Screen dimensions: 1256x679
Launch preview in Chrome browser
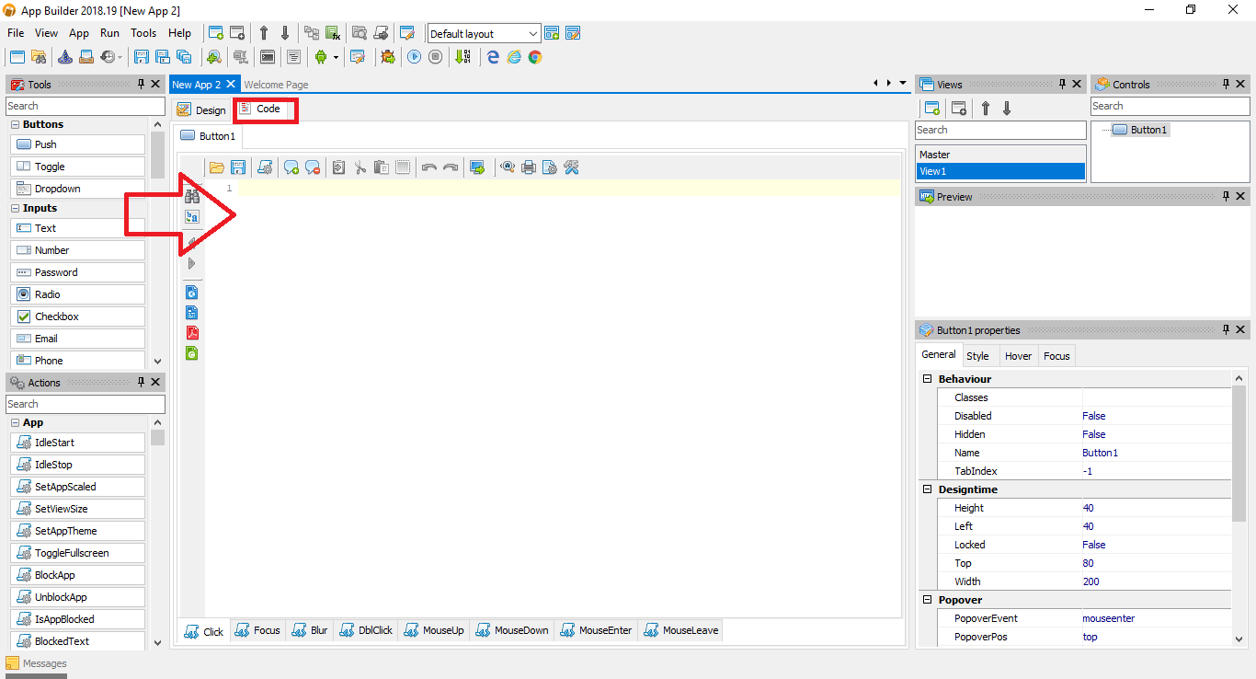tap(535, 56)
